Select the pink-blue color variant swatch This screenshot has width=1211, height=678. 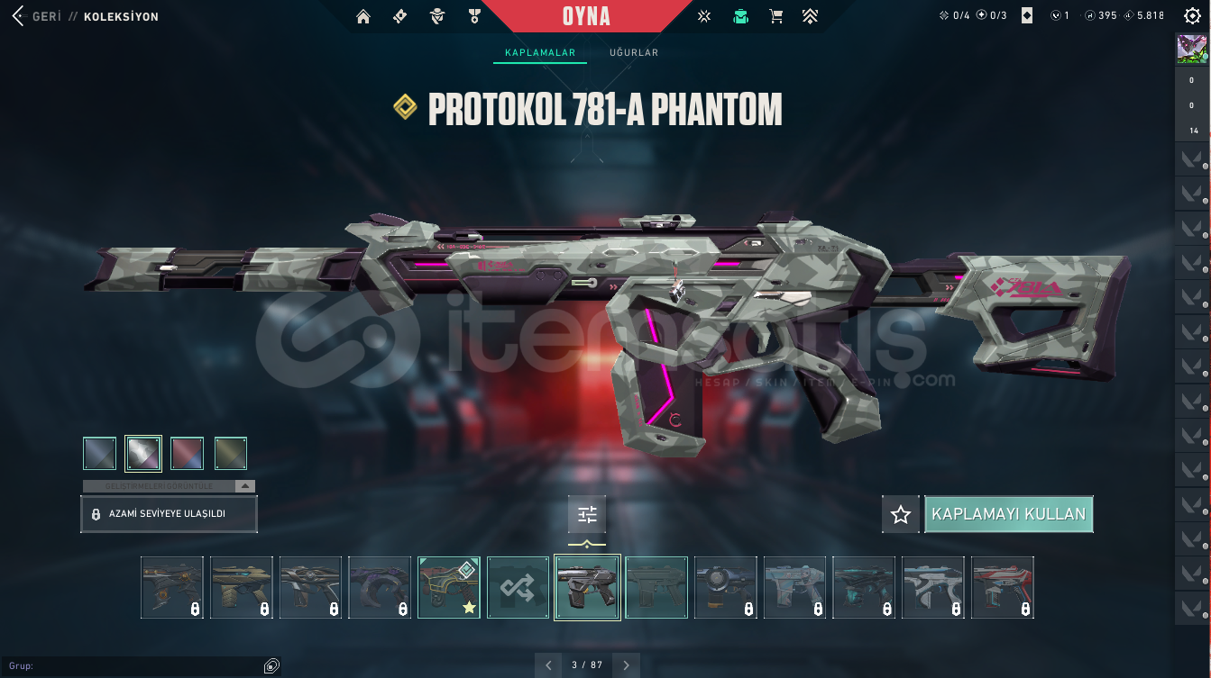[187, 453]
